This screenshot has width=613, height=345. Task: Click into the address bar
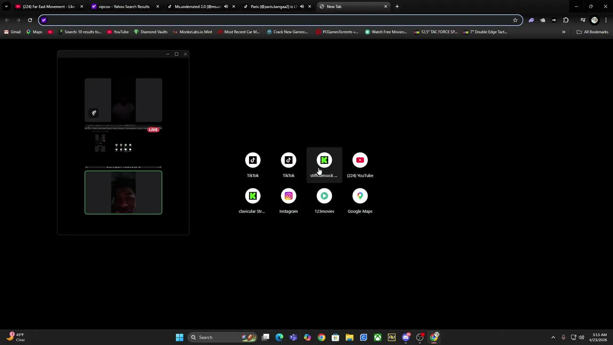tap(280, 20)
